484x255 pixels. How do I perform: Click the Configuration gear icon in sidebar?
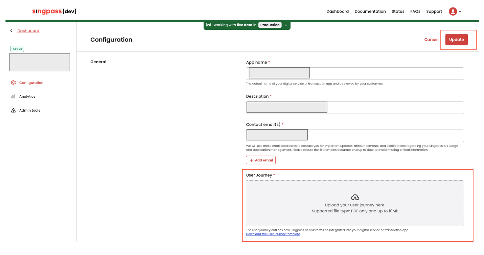coord(13,83)
